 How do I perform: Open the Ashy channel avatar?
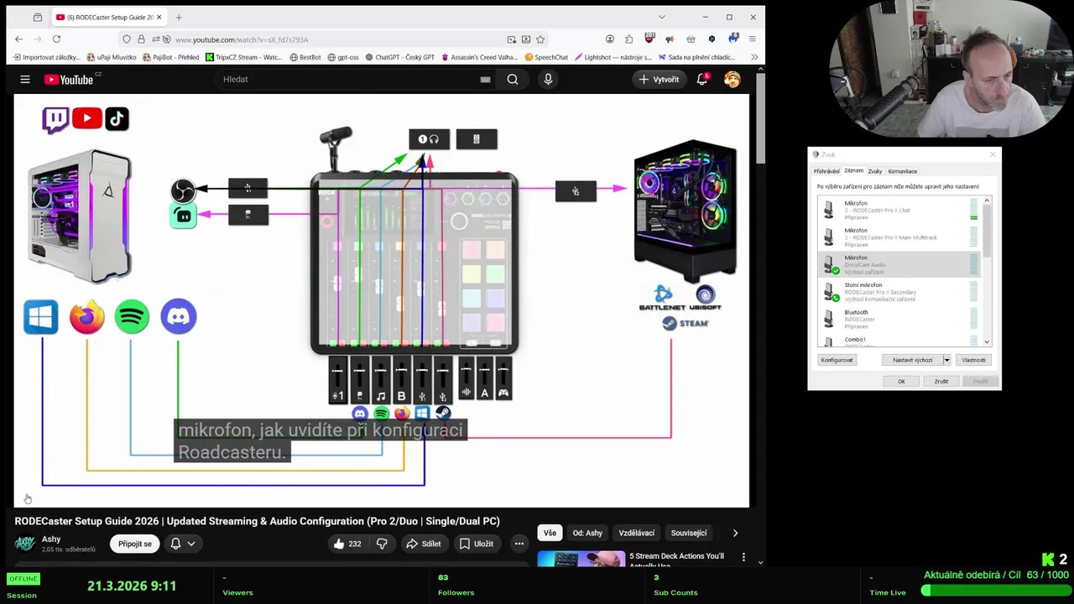[x=25, y=544]
